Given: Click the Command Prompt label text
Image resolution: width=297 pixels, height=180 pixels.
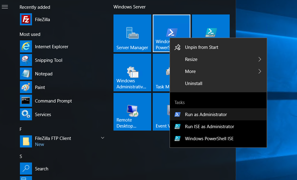Looking at the screenshot, I should 53,101.
